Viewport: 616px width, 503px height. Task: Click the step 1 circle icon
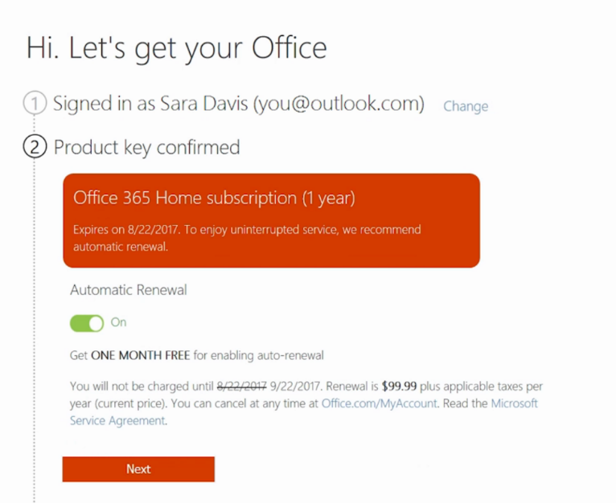tap(35, 104)
